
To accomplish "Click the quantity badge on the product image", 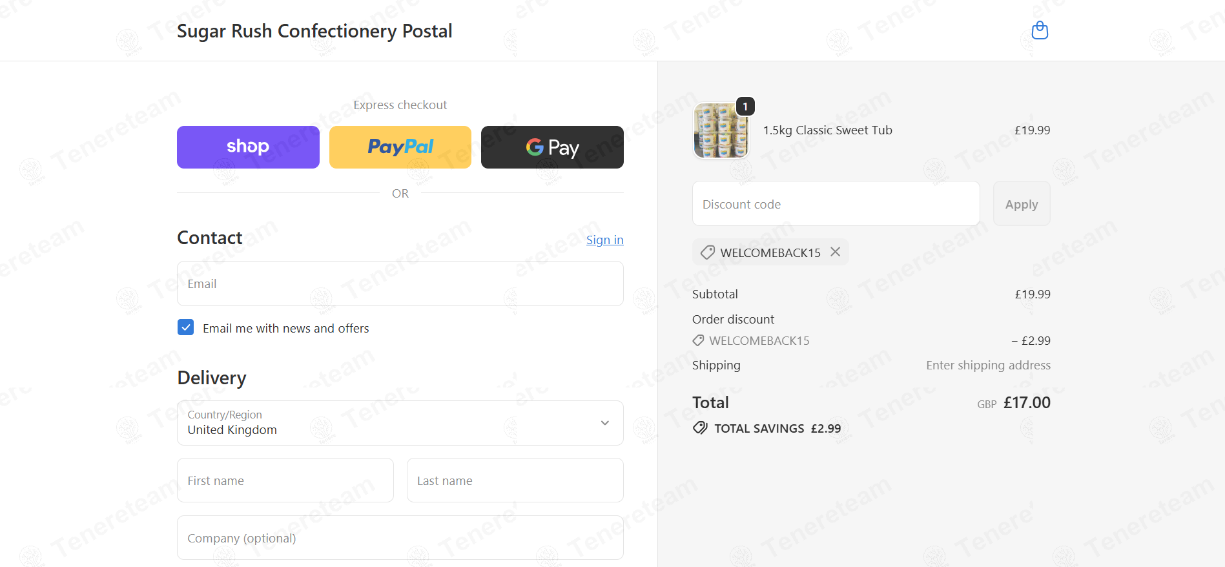I will pyautogui.click(x=745, y=107).
